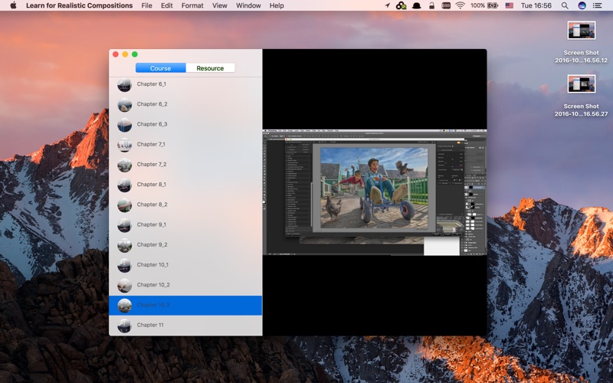Click the Chapter 7_1 thumbnail icon
Screen dimensions: 613x383
pyautogui.click(x=124, y=145)
